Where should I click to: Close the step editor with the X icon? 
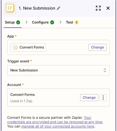pyautogui.click(x=108, y=8)
